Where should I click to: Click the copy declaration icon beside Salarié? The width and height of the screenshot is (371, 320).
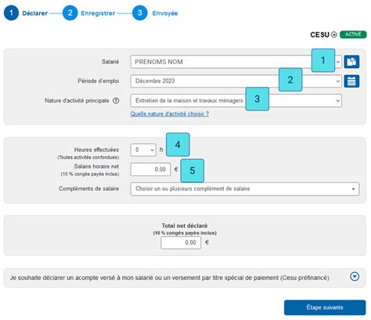(x=351, y=62)
